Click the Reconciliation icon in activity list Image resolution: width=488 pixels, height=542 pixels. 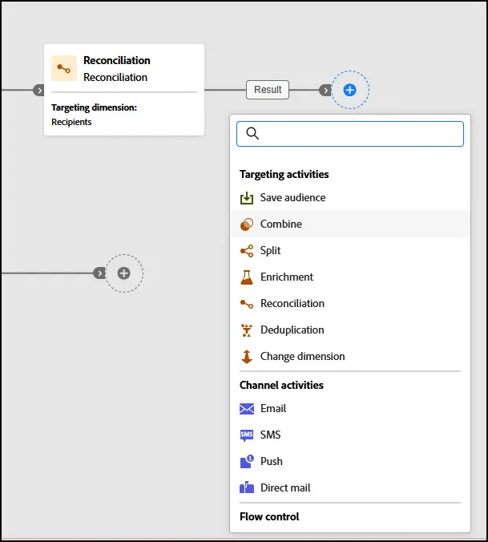coord(247,304)
